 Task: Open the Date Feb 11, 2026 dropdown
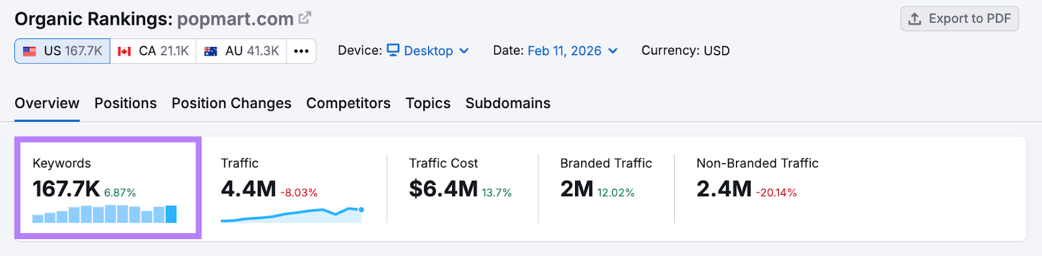[572, 51]
